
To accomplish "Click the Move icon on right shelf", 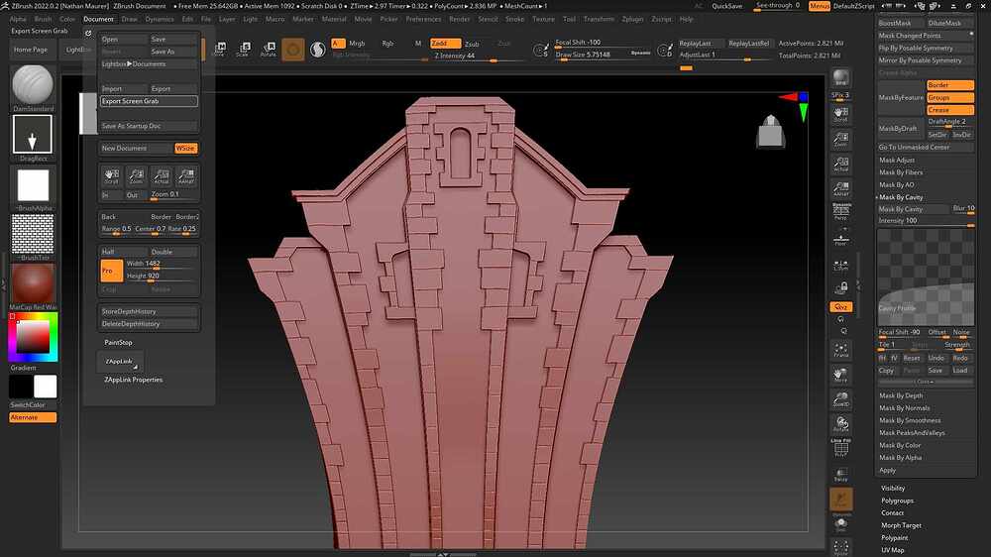I will [840, 375].
